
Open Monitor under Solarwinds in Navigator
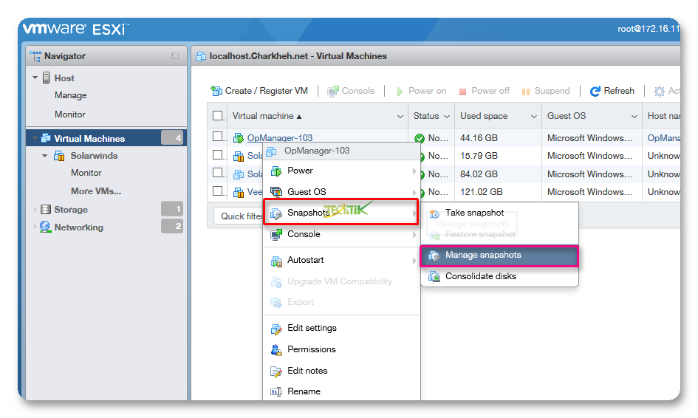pyautogui.click(x=86, y=173)
